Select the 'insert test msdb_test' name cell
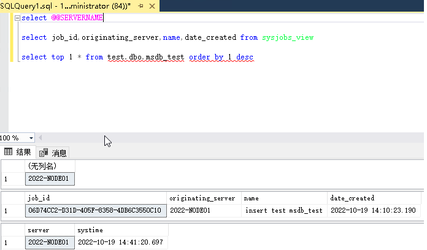Image resolution: width=427 pixels, height=250 pixels. click(284, 210)
